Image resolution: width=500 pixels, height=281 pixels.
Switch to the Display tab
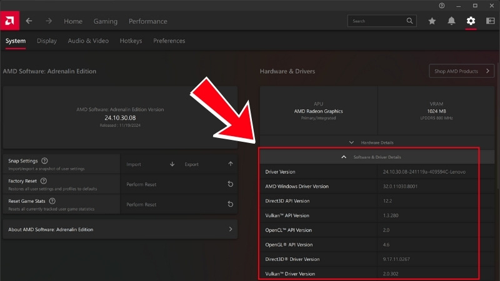(47, 41)
